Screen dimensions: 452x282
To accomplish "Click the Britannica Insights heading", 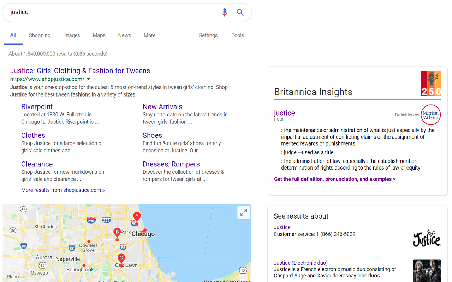I will coord(313,92).
